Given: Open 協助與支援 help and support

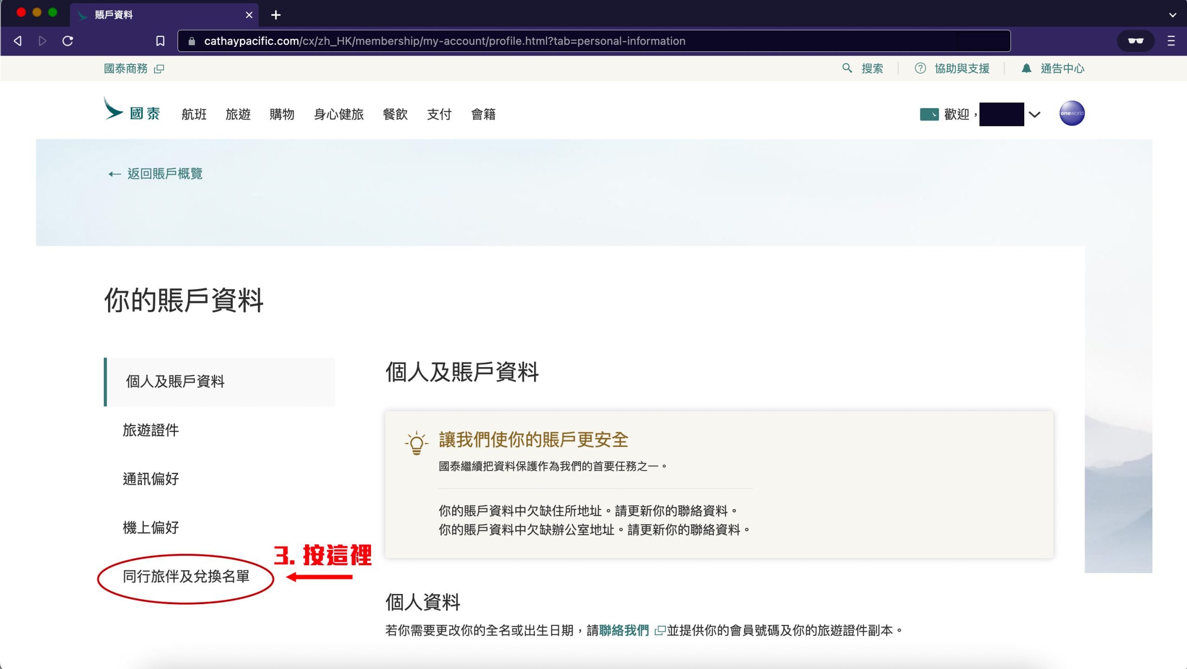Looking at the screenshot, I should coord(962,69).
